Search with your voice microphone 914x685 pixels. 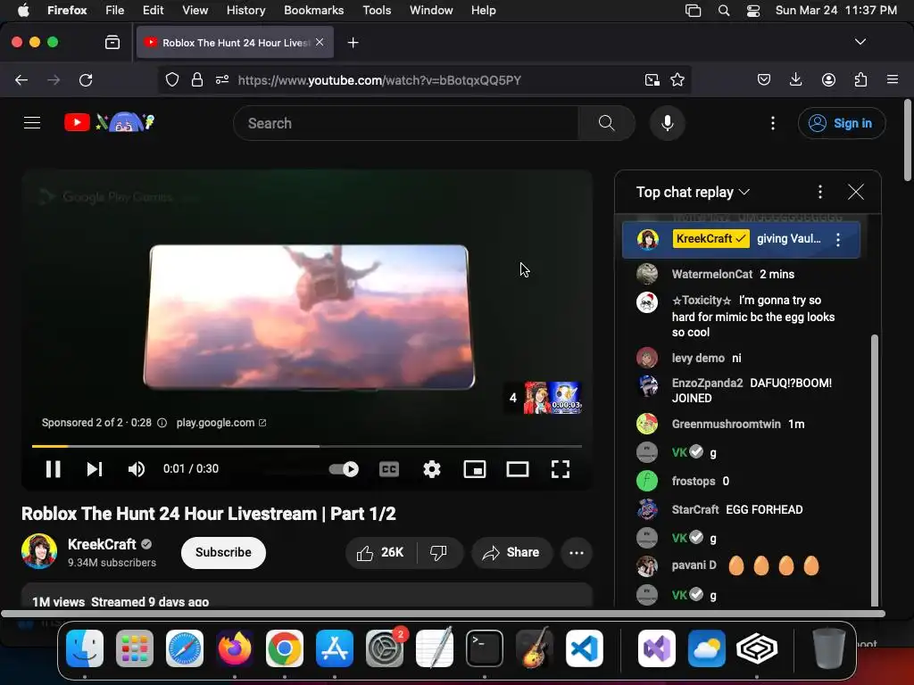(x=668, y=123)
